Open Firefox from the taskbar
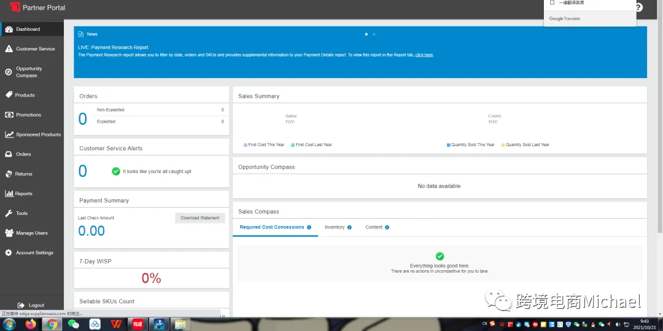 pos(31,324)
